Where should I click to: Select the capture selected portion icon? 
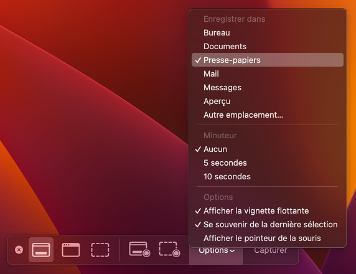[x=100, y=250]
